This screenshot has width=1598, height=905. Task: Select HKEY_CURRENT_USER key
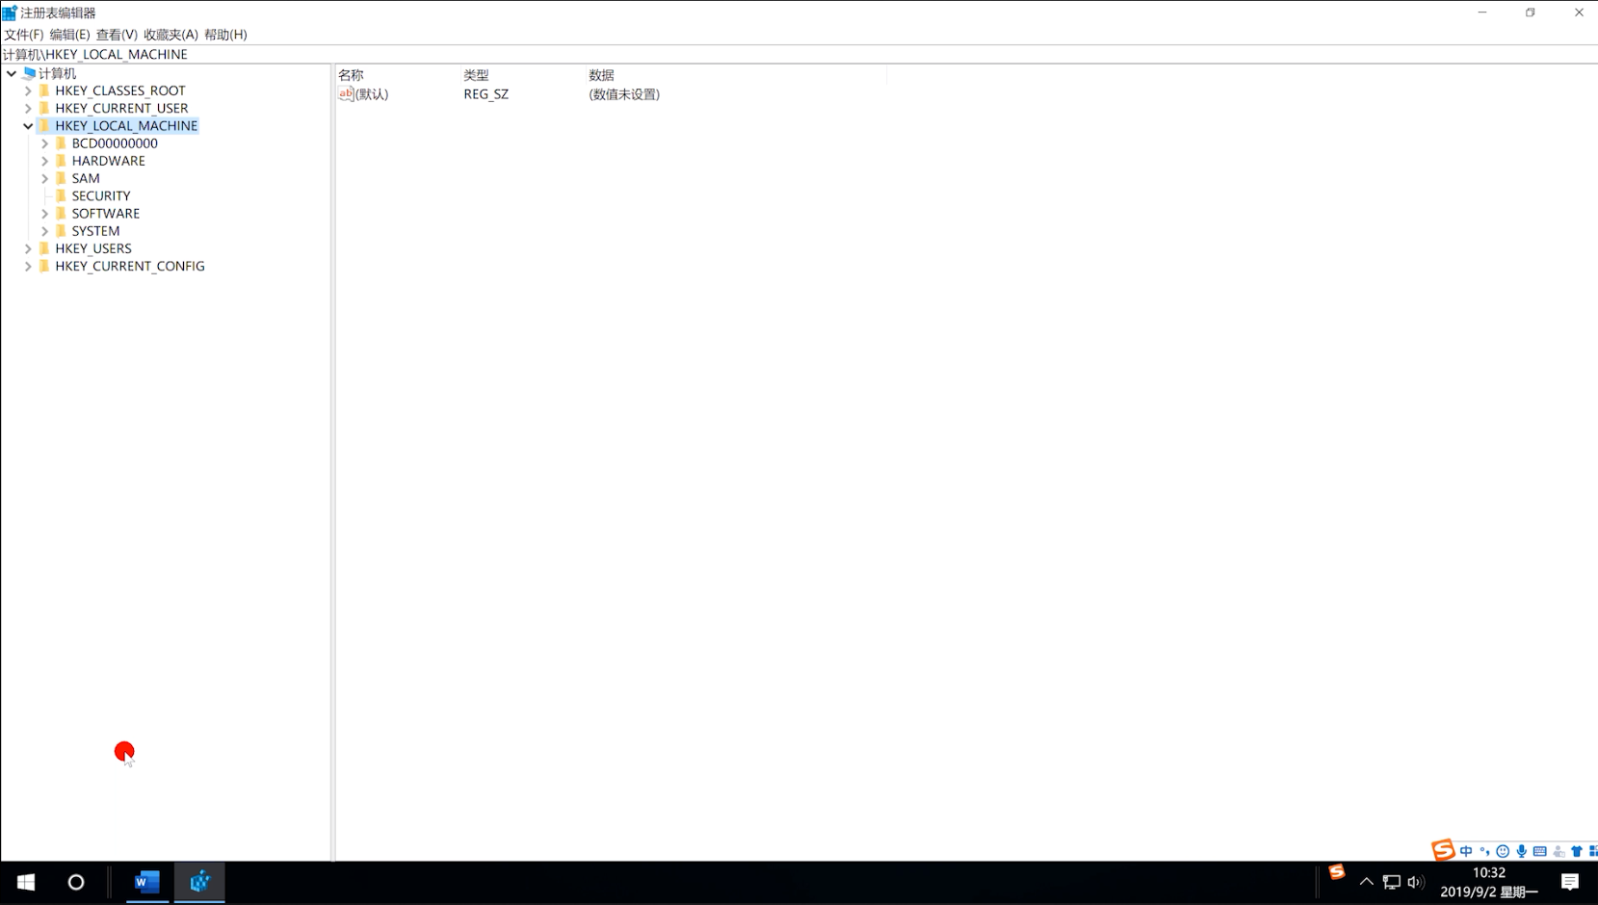(121, 108)
